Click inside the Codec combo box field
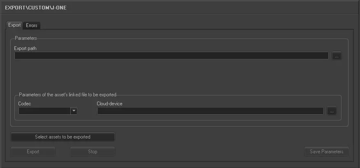 point(44,111)
